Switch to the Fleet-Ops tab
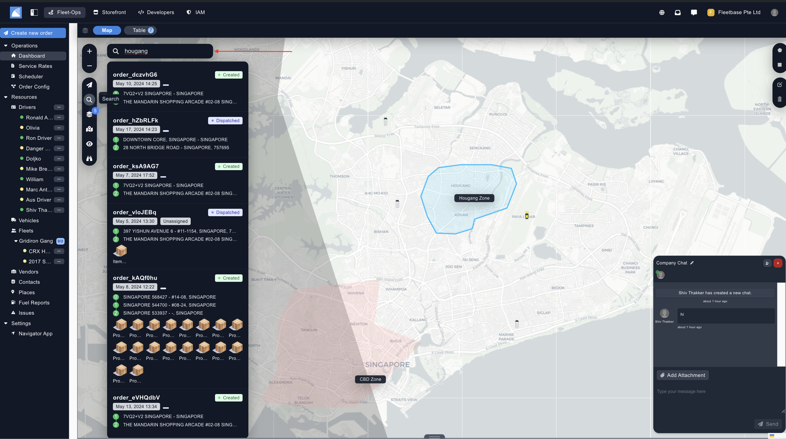 pyautogui.click(x=65, y=12)
